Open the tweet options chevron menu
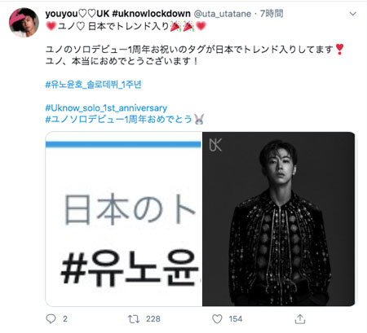367x333 pixels. [352, 14]
